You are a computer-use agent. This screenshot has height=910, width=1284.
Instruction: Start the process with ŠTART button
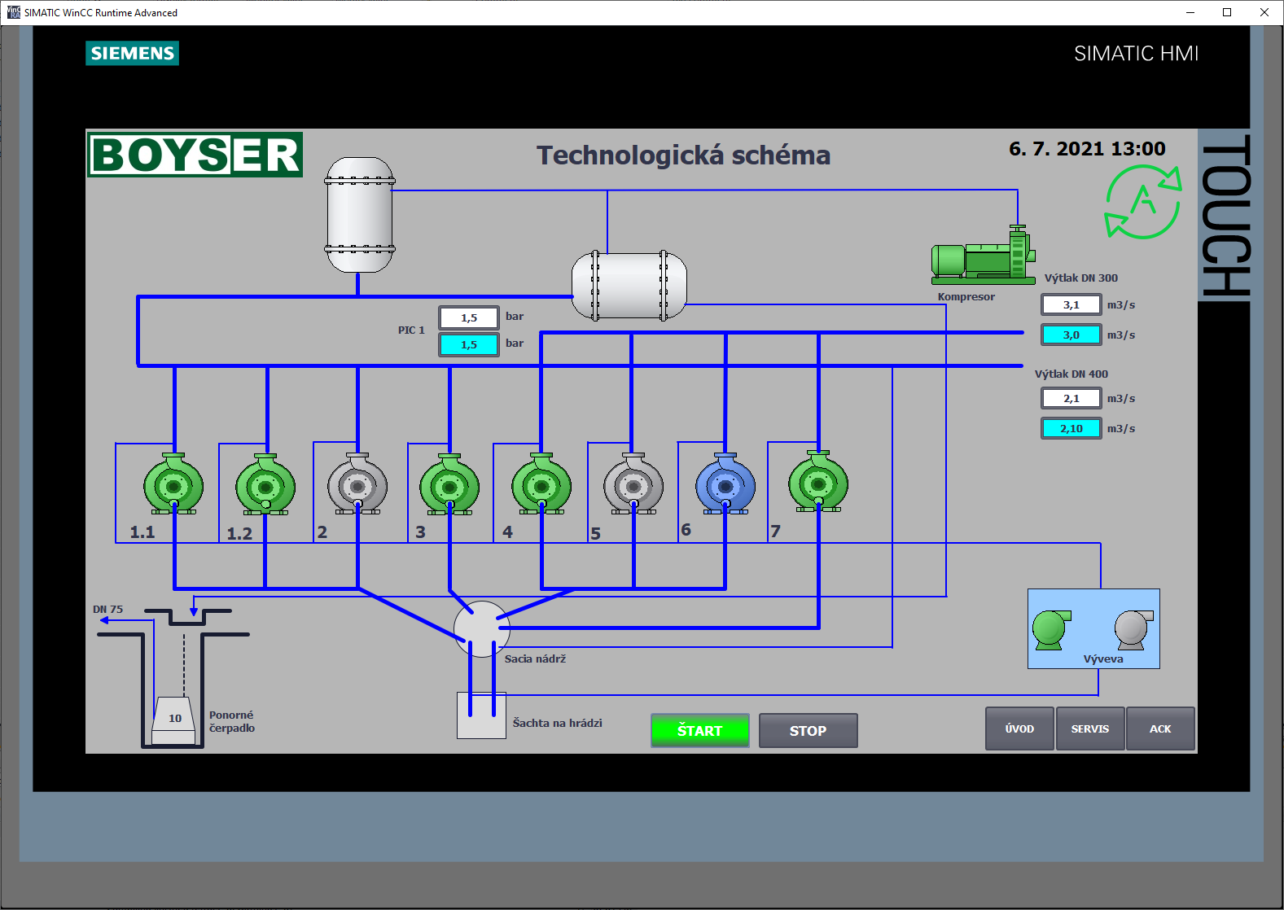[x=700, y=730]
